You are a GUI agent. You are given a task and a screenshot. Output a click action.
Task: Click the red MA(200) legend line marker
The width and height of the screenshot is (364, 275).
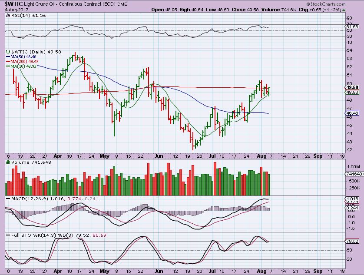[x=8, y=62]
